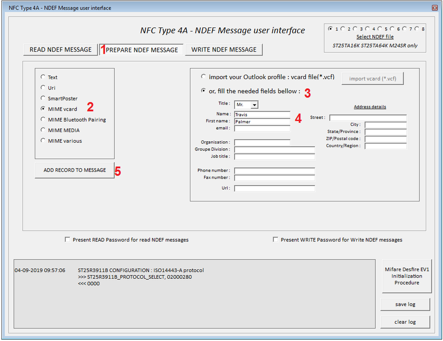Image resolution: width=443 pixels, height=341 pixels.
Task: Click the Country/Region field
Action: coord(386,146)
